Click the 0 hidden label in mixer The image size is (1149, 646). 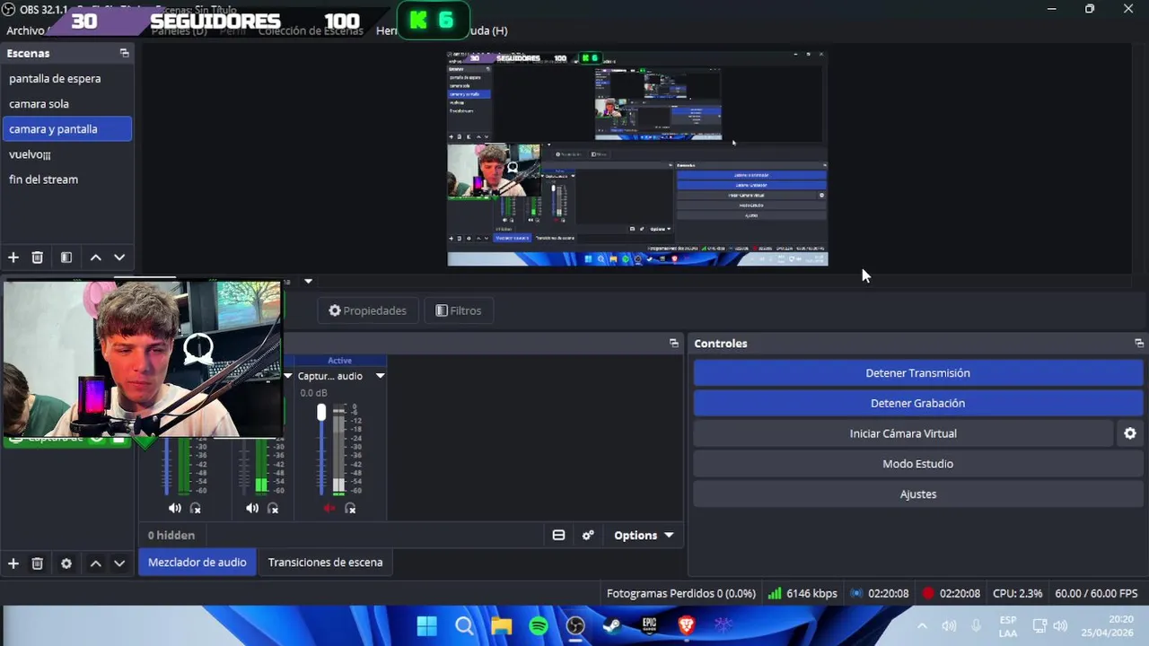pos(171,535)
